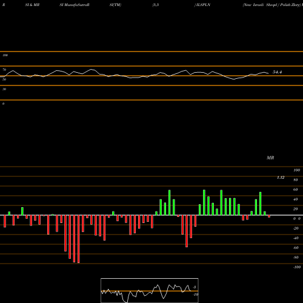This screenshot has width=303, height=303.
Task: Click the 'SI MunafaSutraR' header text
Action: (75, 5)
